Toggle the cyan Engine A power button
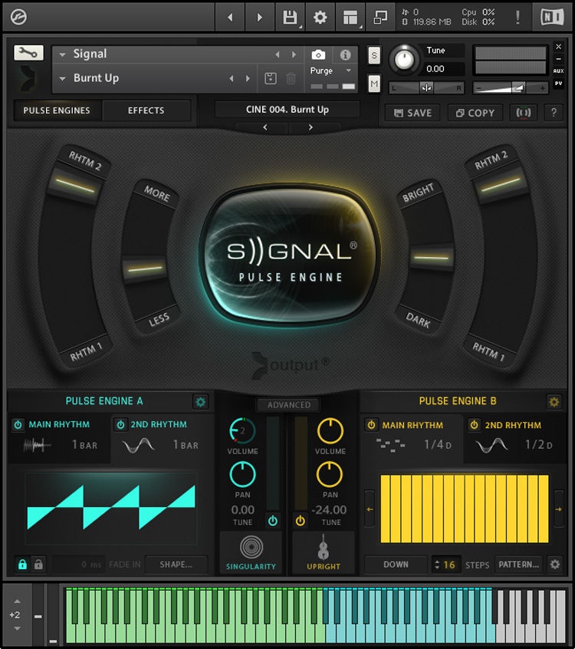The width and height of the screenshot is (575, 649). tap(273, 521)
